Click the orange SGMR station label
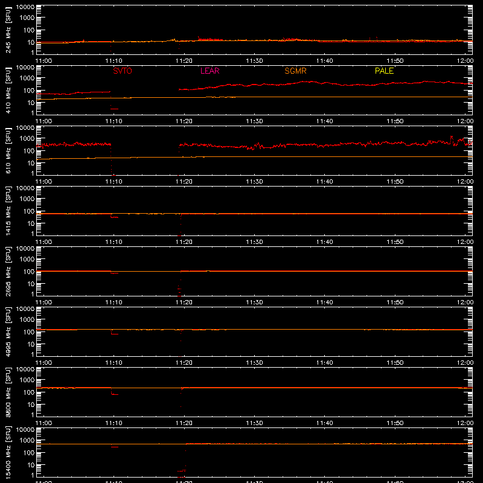The height and width of the screenshot is (483, 483). pos(295,71)
